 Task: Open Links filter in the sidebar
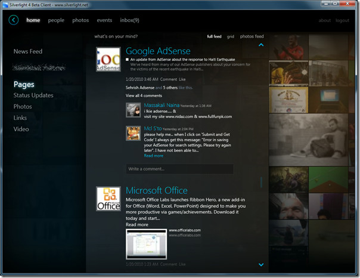click(x=20, y=118)
